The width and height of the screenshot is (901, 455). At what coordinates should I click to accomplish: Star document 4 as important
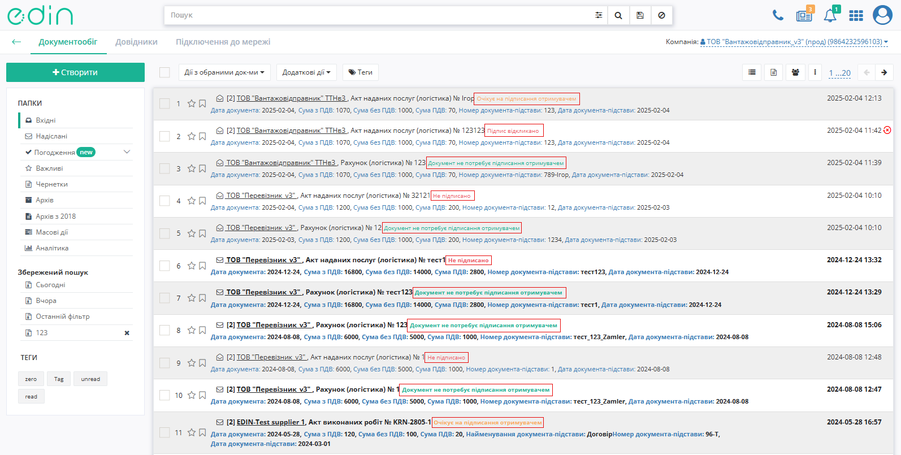192,201
